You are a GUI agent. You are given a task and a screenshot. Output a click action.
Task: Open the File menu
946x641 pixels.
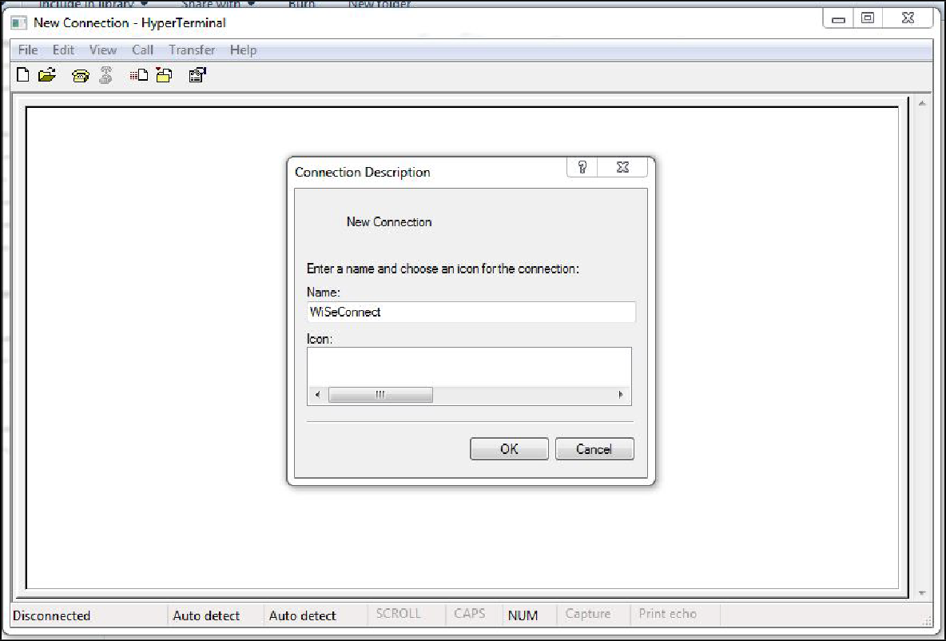[28, 50]
